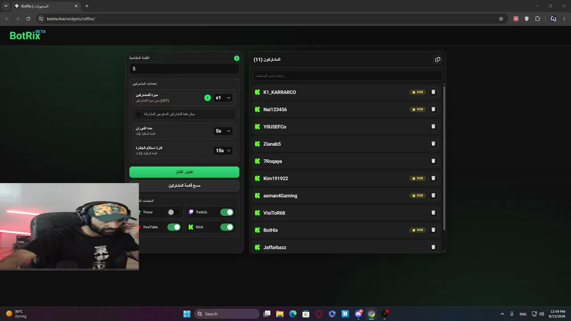Open the clock showing 12:49 PM
Viewport: 571px width, 321px height.
coord(557,314)
